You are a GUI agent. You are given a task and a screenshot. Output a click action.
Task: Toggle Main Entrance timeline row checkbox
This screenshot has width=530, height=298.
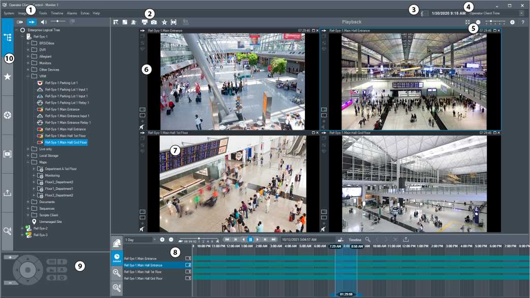188,258
